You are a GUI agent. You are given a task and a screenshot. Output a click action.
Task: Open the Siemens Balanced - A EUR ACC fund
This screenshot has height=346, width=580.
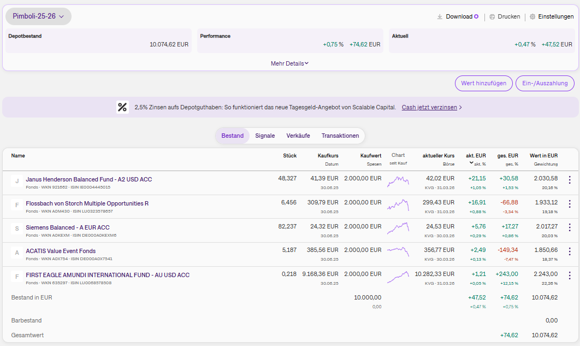point(68,227)
